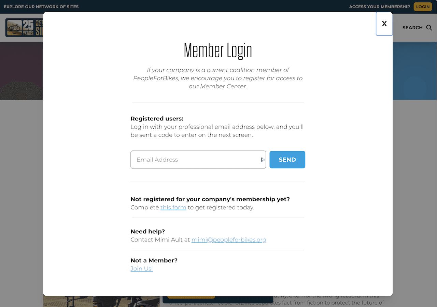Click the "Need help?" heading
The height and width of the screenshot is (307, 437).
point(147,232)
